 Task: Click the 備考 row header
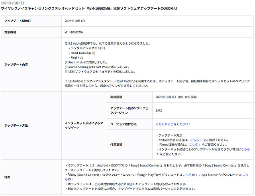click(8, 177)
